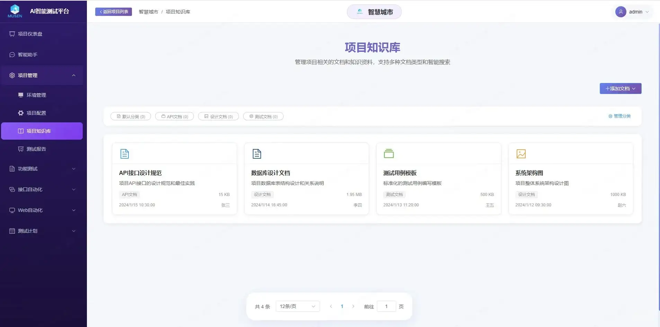660x327 pixels.
Task: Click the 返回项目列表 back button
Action: [x=113, y=11]
